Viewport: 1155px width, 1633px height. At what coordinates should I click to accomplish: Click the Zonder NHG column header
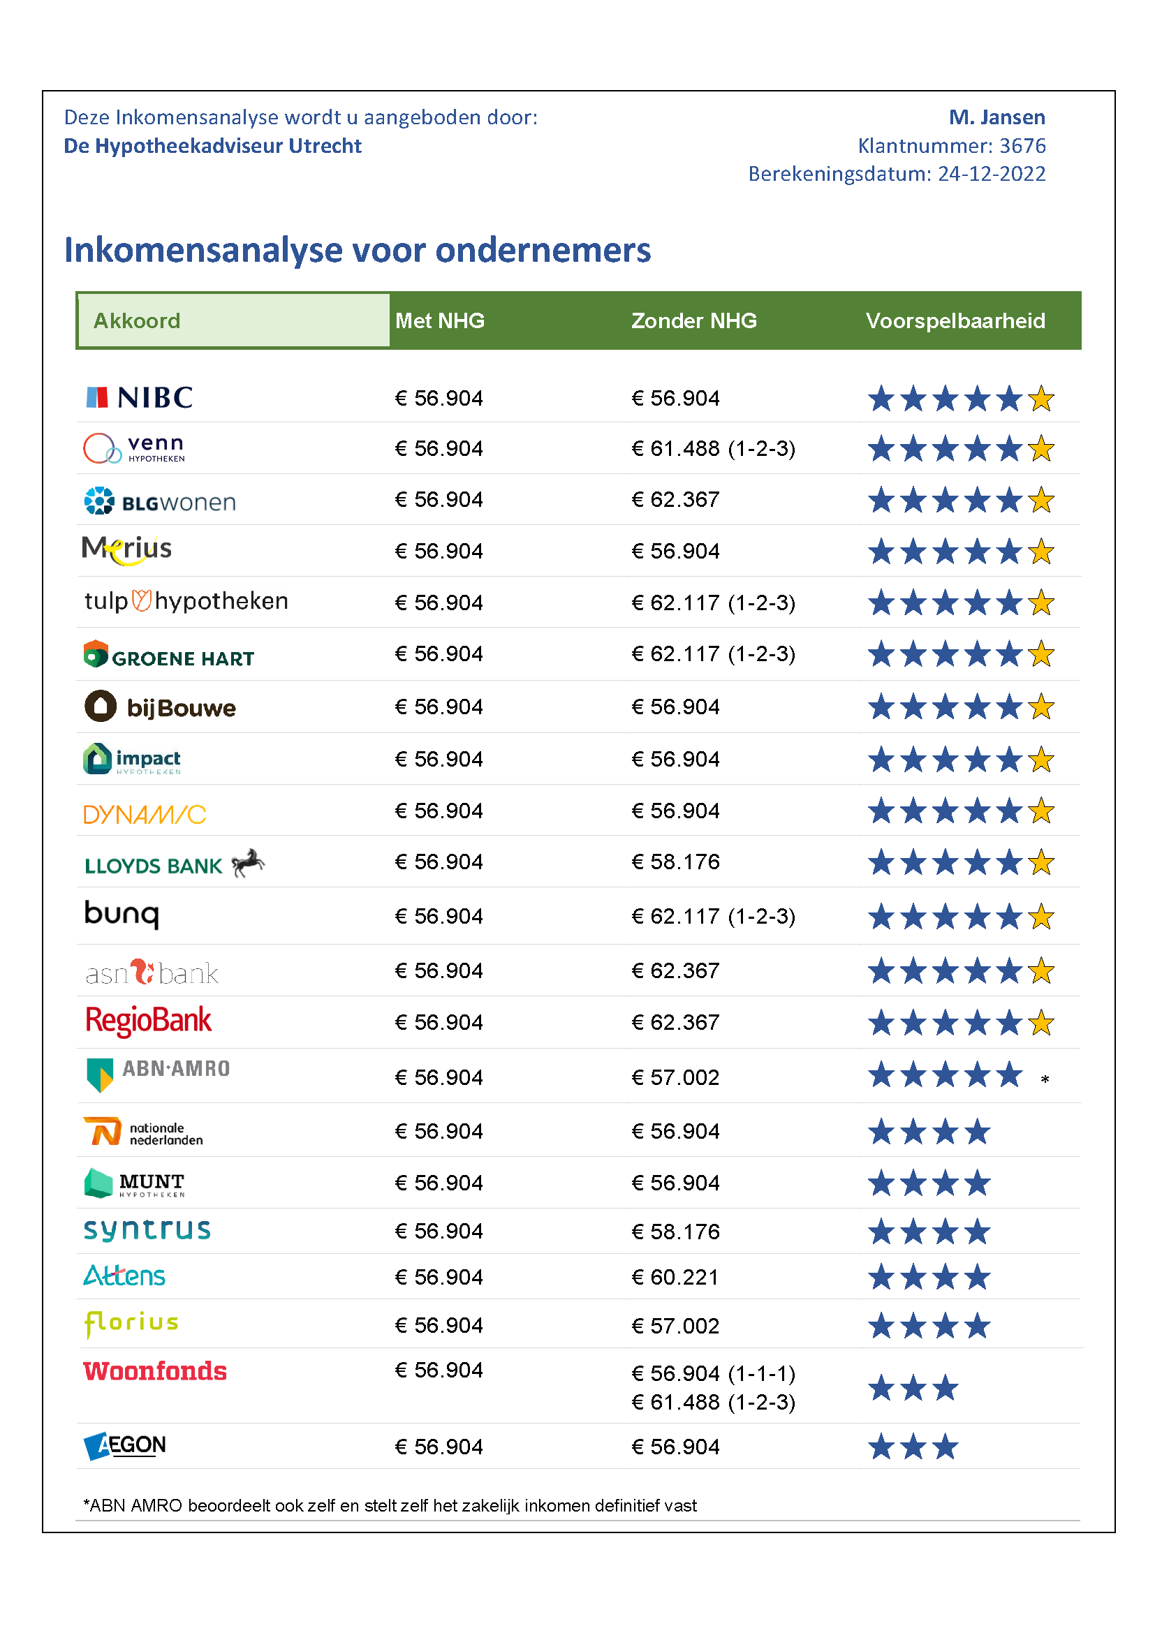coord(693,320)
